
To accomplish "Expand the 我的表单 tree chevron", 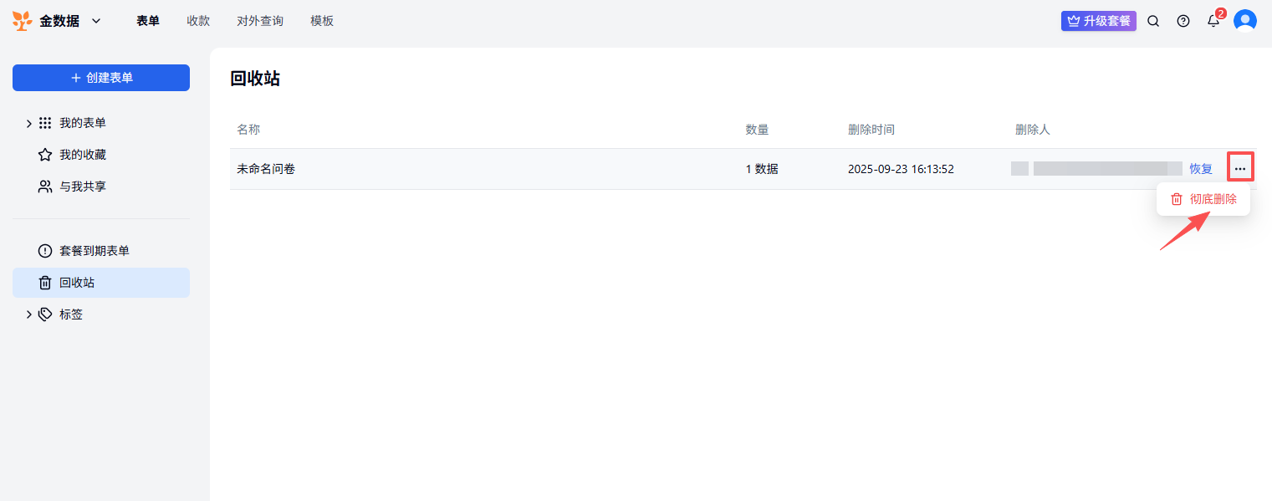I will pos(29,123).
